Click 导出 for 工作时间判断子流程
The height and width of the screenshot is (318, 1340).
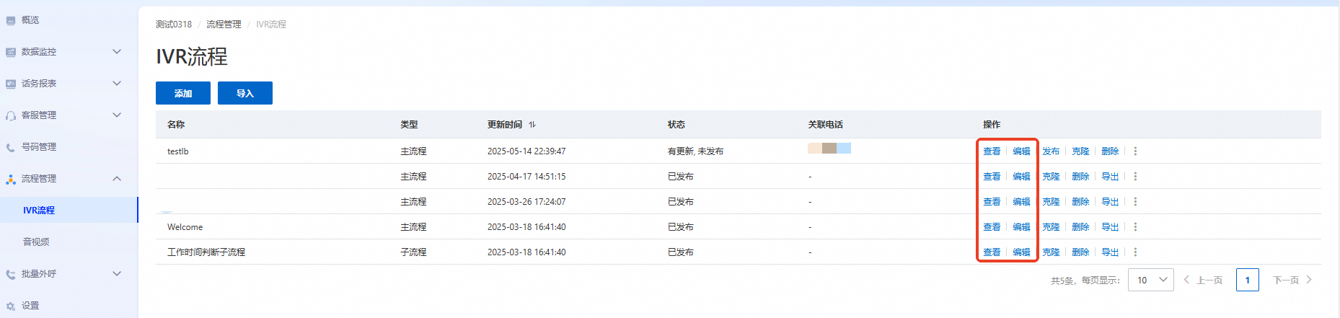click(1110, 252)
